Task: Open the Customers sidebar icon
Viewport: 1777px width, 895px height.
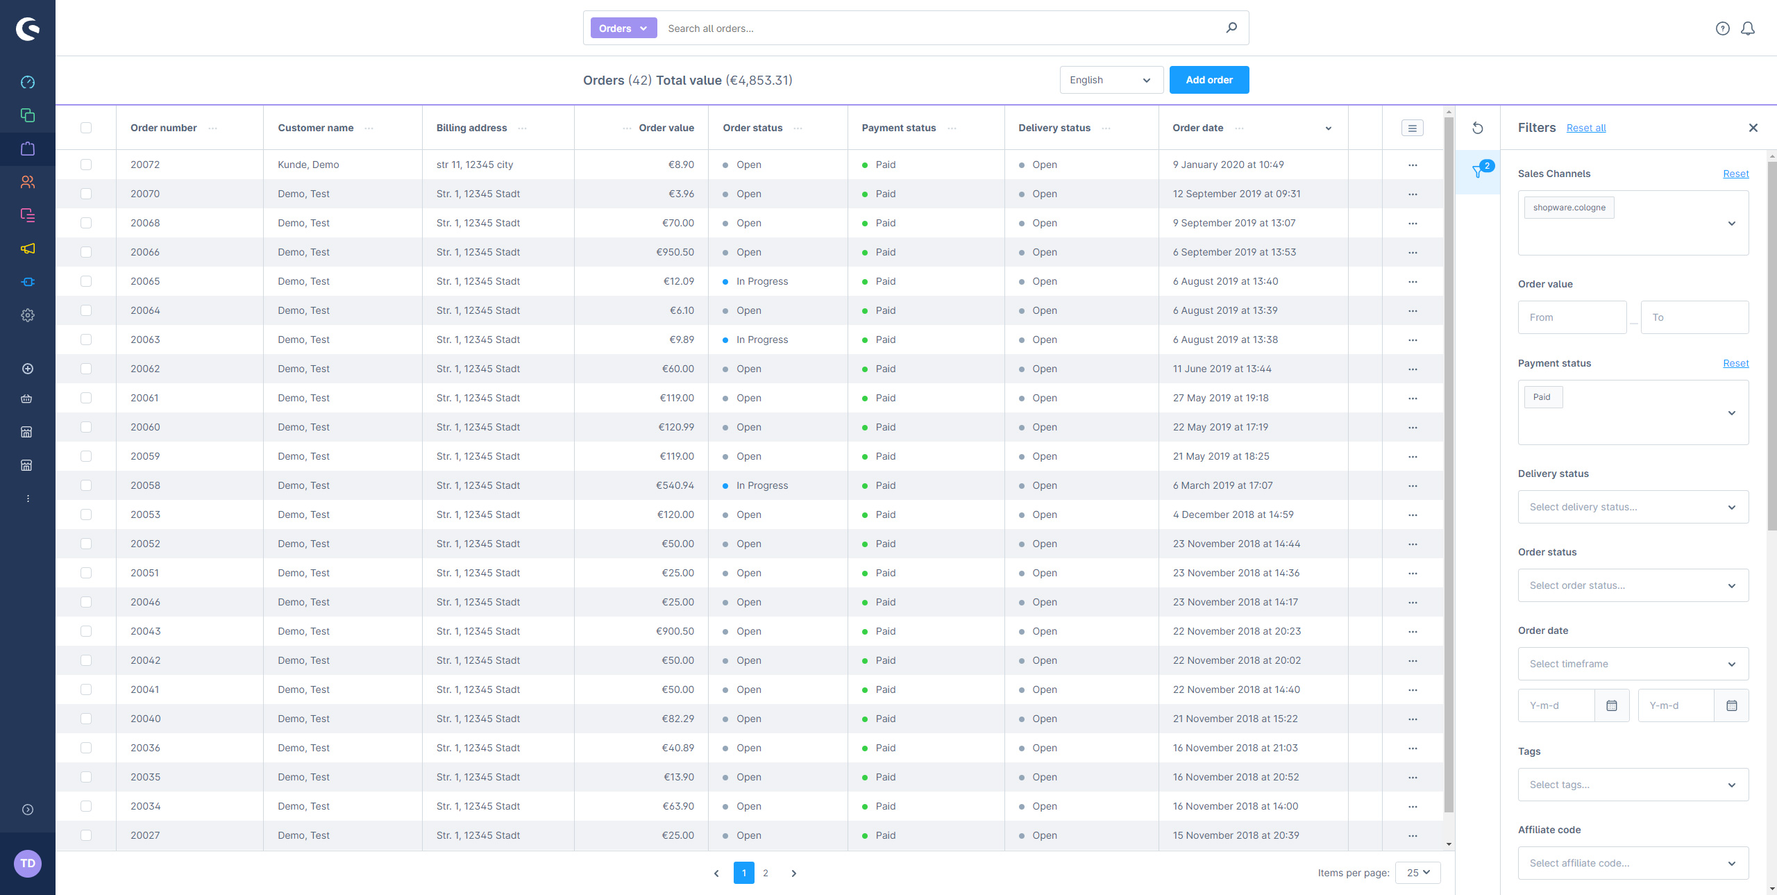Action: click(28, 182)
